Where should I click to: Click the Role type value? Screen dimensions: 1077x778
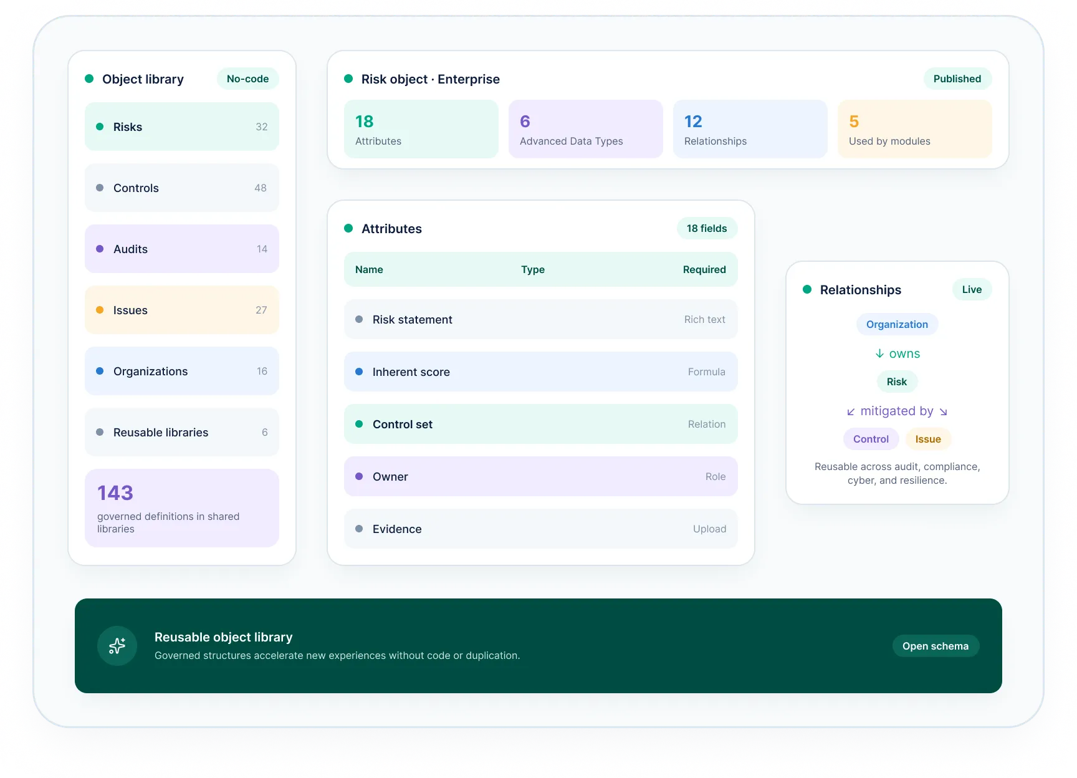[716, 476]
